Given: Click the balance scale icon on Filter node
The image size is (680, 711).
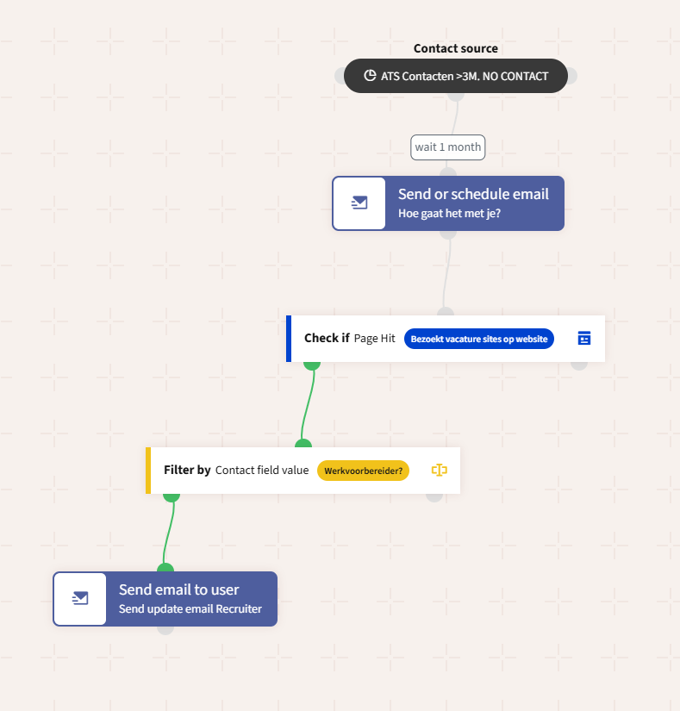Looking at the screenshot, I should [440, 470].
